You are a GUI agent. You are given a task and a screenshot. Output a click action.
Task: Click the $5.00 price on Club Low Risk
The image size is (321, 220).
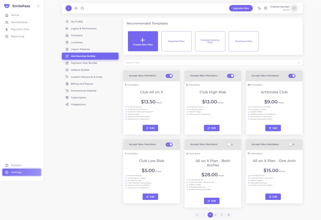pos(148,170)
